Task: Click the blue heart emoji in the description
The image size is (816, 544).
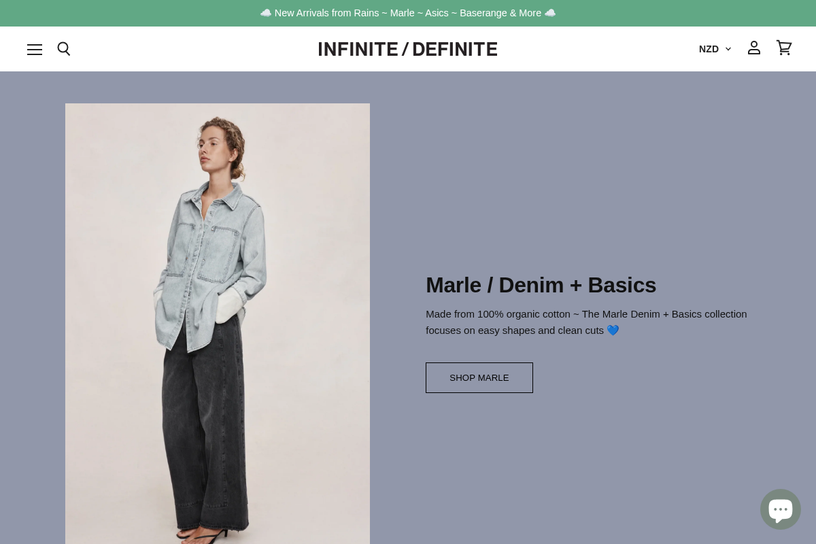Action: click(613, 330)
